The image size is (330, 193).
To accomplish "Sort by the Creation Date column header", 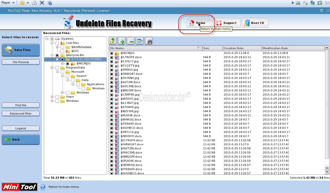I will point(242,48).
